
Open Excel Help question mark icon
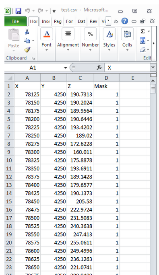pyautogui.click(x=124, y=21)
